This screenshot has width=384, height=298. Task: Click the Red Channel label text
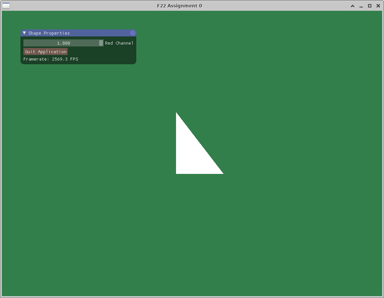tap(119, 43)
